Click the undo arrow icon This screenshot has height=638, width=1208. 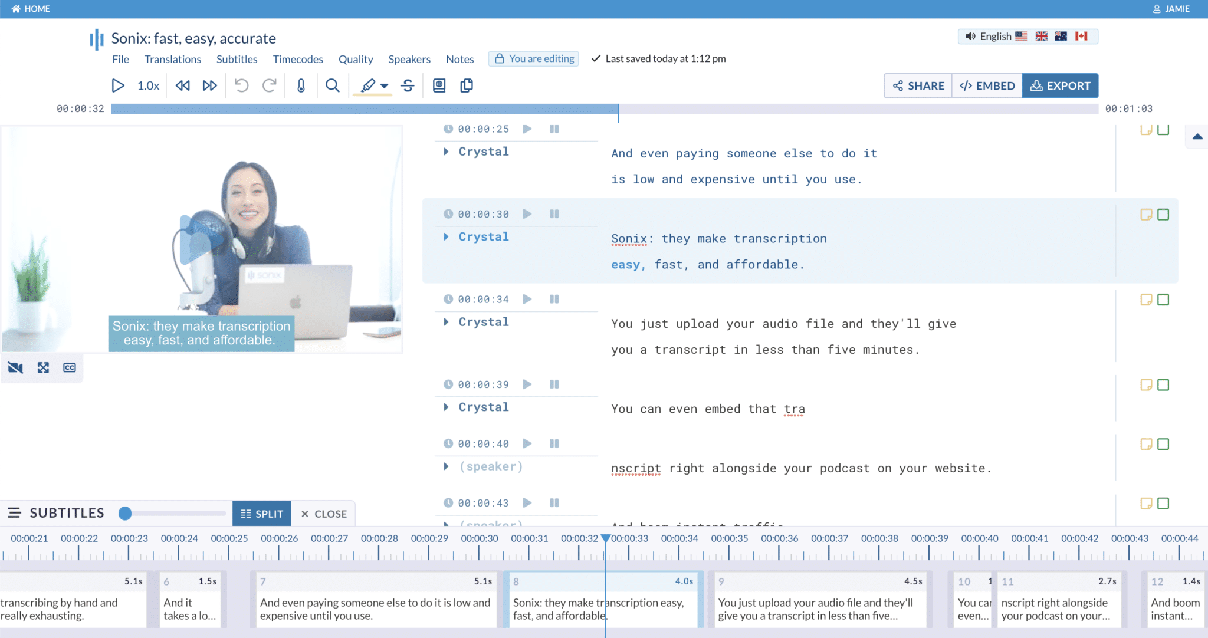241,86
